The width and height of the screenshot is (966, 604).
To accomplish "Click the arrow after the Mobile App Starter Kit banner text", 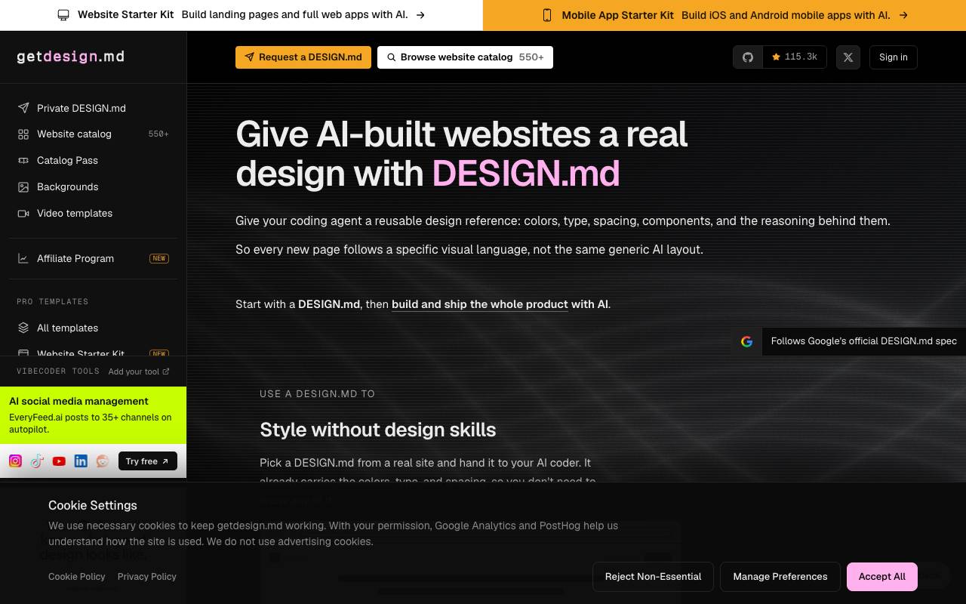I will point(903,15).
